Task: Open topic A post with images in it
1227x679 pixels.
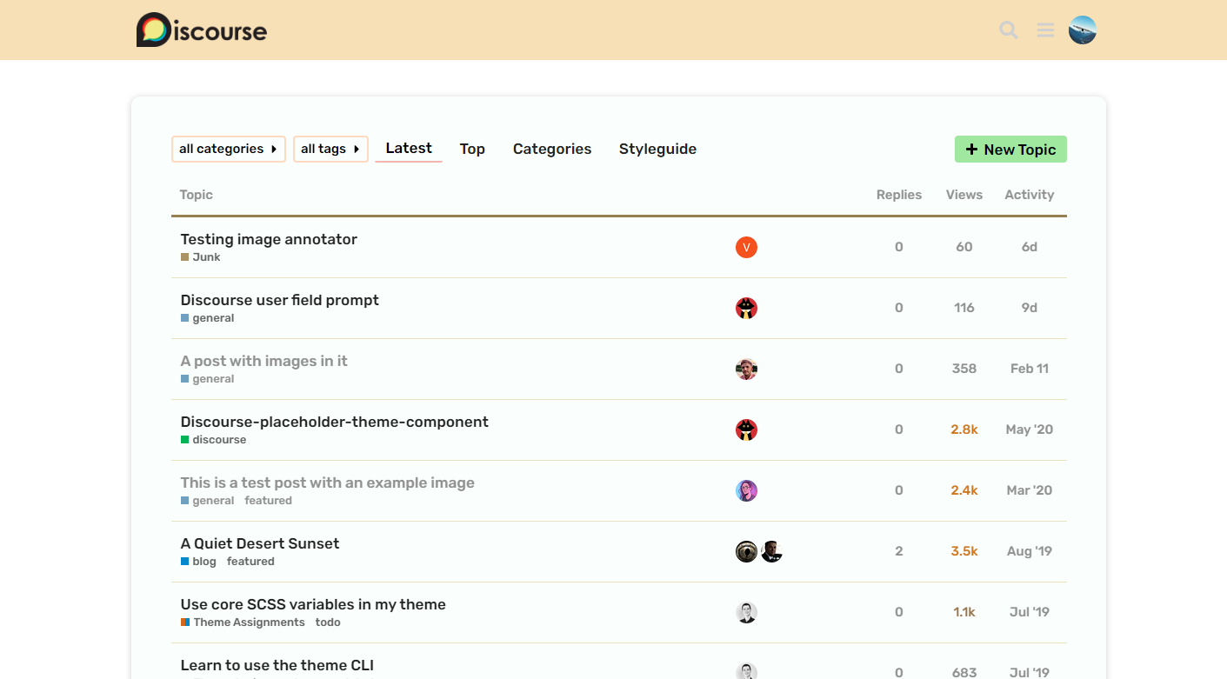Action: (263, 361)
